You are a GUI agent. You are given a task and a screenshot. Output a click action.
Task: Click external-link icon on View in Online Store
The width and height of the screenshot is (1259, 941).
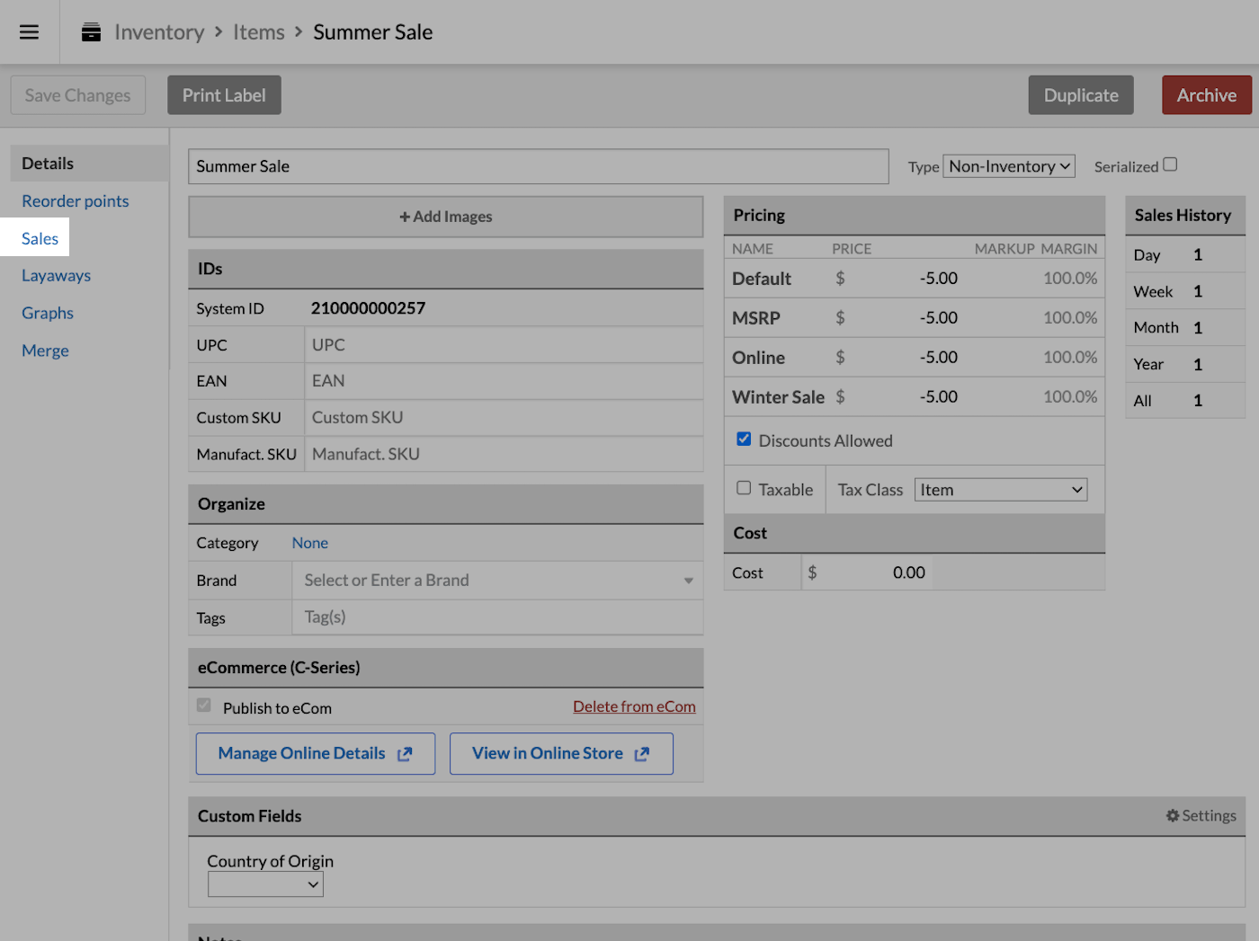click(641, 754)
